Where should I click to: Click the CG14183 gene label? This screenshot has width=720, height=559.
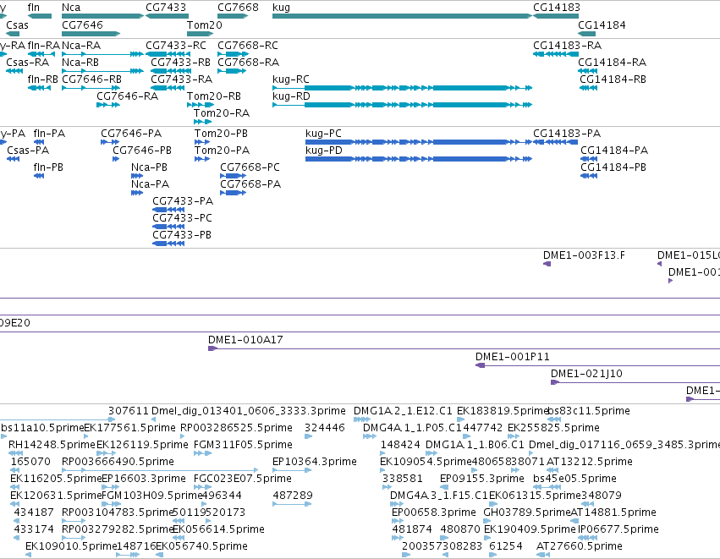pyautogui.click(x=557, y=8)
